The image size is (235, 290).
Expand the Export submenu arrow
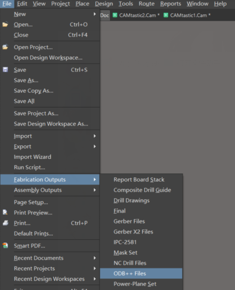pyautogui.click(x=95, y=146)
